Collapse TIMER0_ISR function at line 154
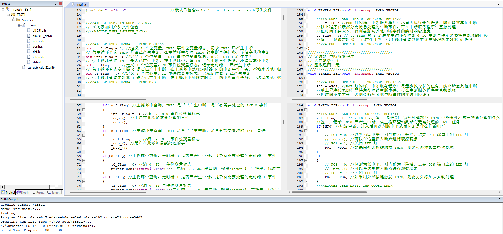The height and width of the screenshot is (234, 503). tap(306, 15)
